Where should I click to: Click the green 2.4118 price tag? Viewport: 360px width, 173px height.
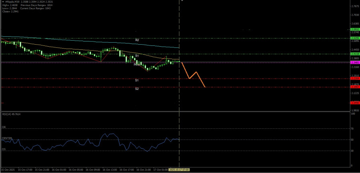click(354, 54)
